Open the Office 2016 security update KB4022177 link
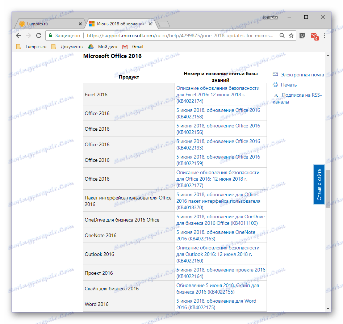This screenshot has width=343, height=324. point(218,179)
